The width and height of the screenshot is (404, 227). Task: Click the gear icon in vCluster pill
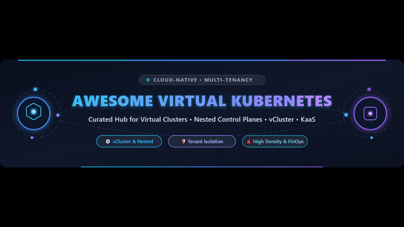108,141
